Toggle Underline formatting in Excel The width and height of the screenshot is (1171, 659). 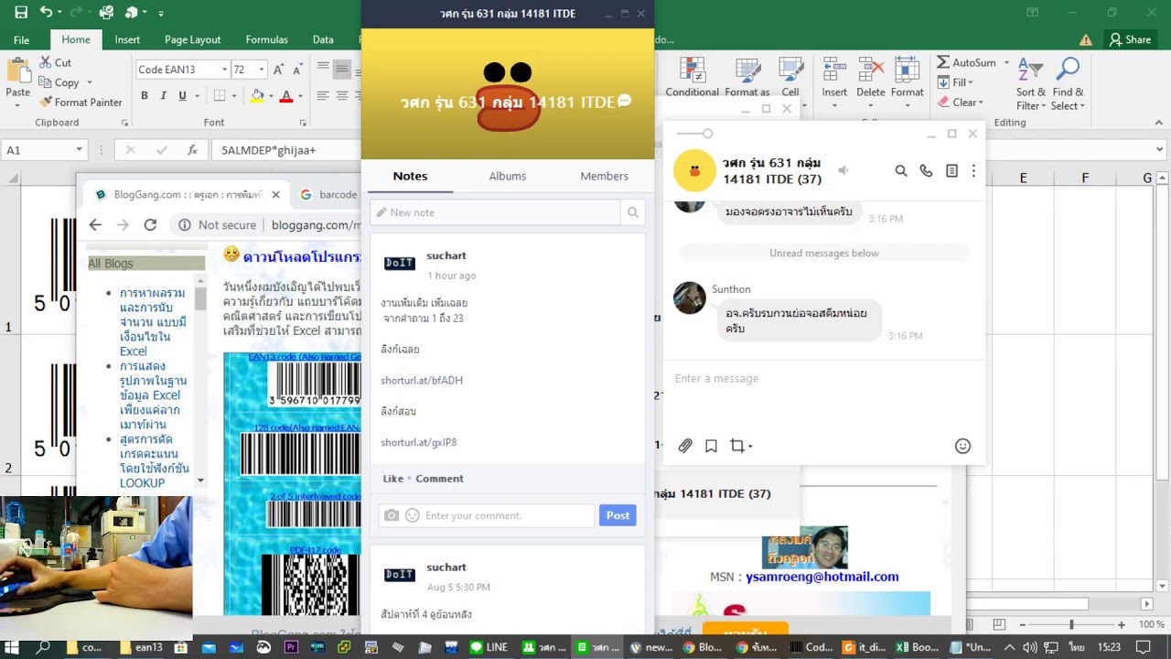[182, 95]
